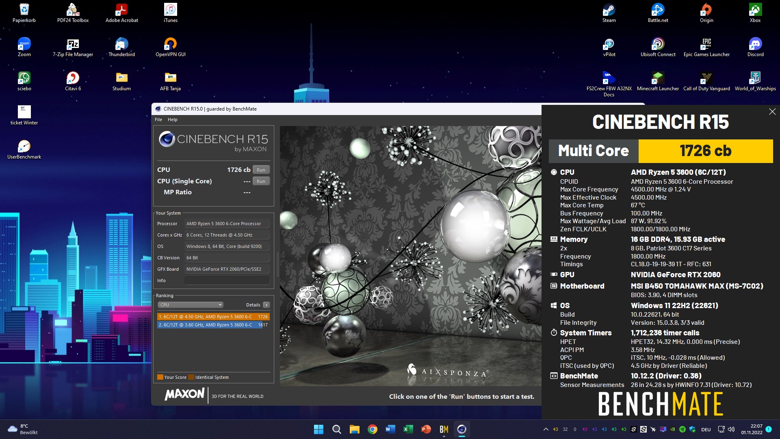The width and height of the screenshot is (780, 439).
Task: Click the Processor field in Your System
Action: pyautogui.click(x=227, y=224)
